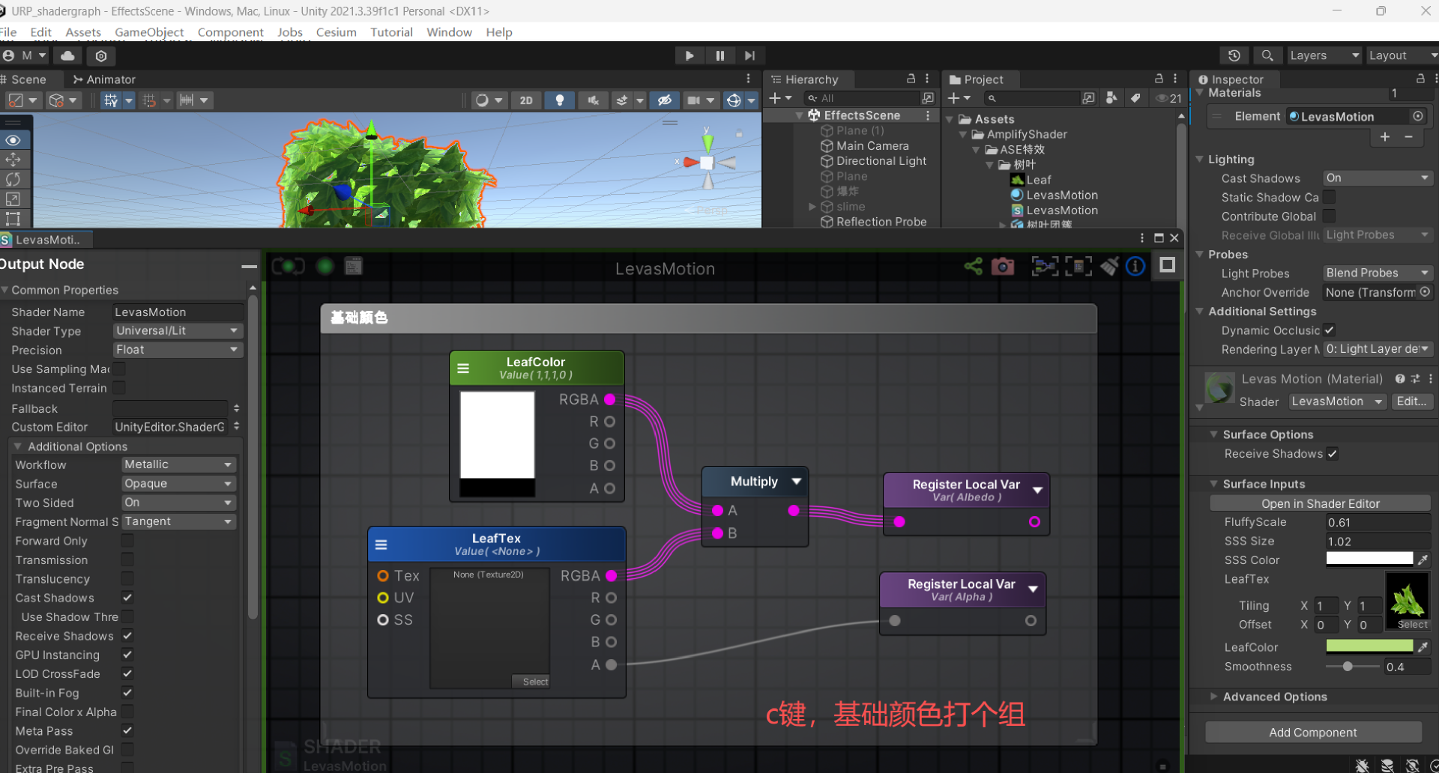
Task: Toggle hidden objects visibility icon
Action: pyautogui.click(x=664, y=100)
